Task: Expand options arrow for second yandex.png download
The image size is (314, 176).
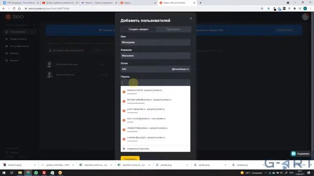Action: 225,165
